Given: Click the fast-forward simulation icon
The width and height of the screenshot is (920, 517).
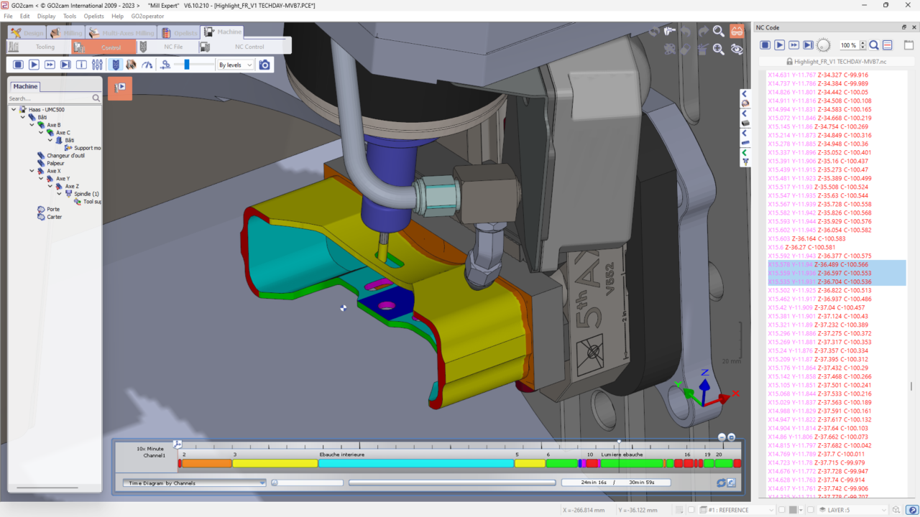Looking at the screenshot, I should pos(50,64).
